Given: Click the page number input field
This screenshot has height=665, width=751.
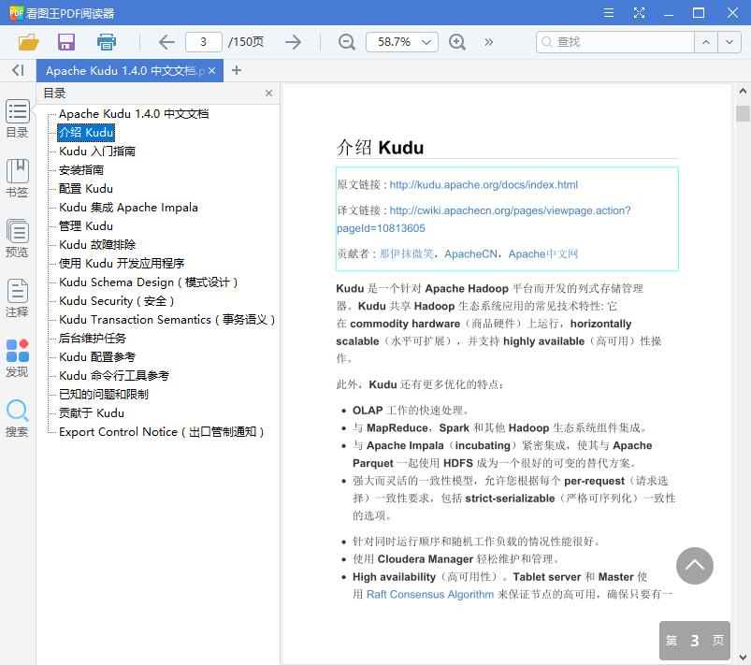Looking at the screenshot, I should tap(204, 42).
